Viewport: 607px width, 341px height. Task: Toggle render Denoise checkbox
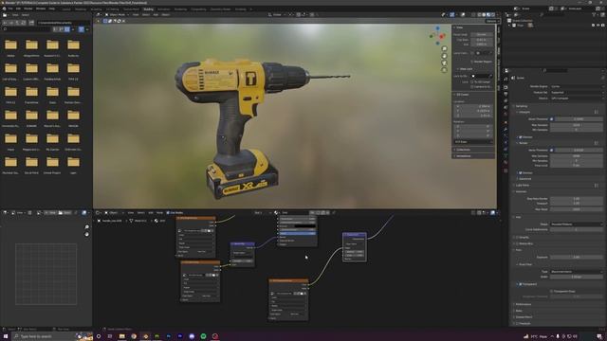[x=521, y=172]
